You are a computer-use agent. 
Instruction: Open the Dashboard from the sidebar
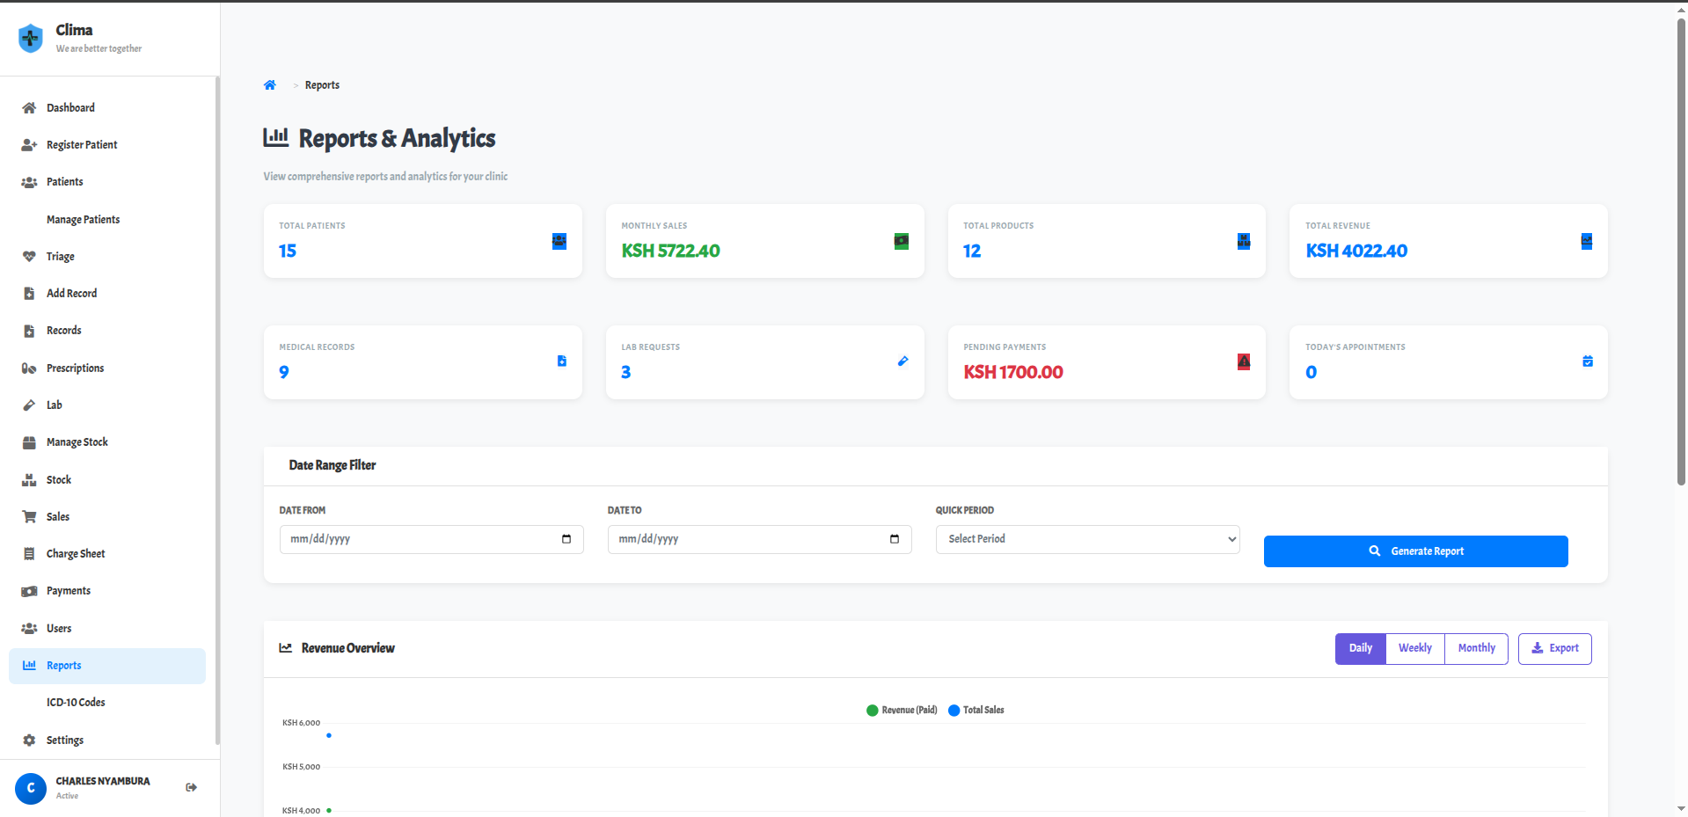point(71,107)
